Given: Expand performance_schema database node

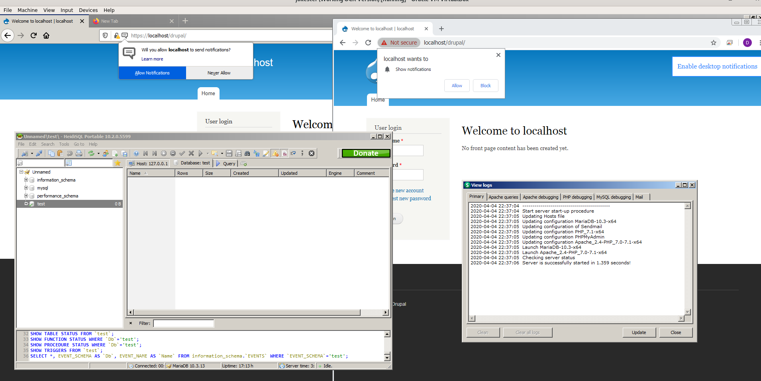Looking at the screenshot, I should 26,196.
